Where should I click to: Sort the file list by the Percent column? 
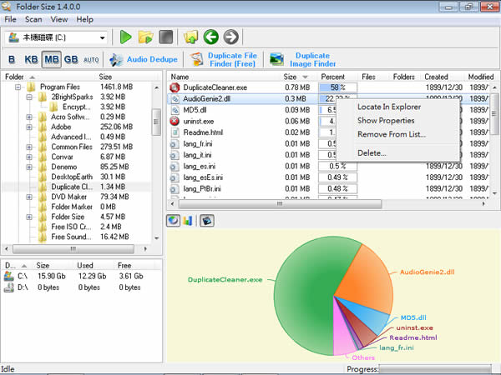[x=332, y=77]
